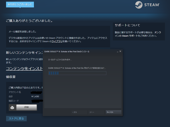
Task: Click the ¥ 1,430 total amount
Action: 35,96
